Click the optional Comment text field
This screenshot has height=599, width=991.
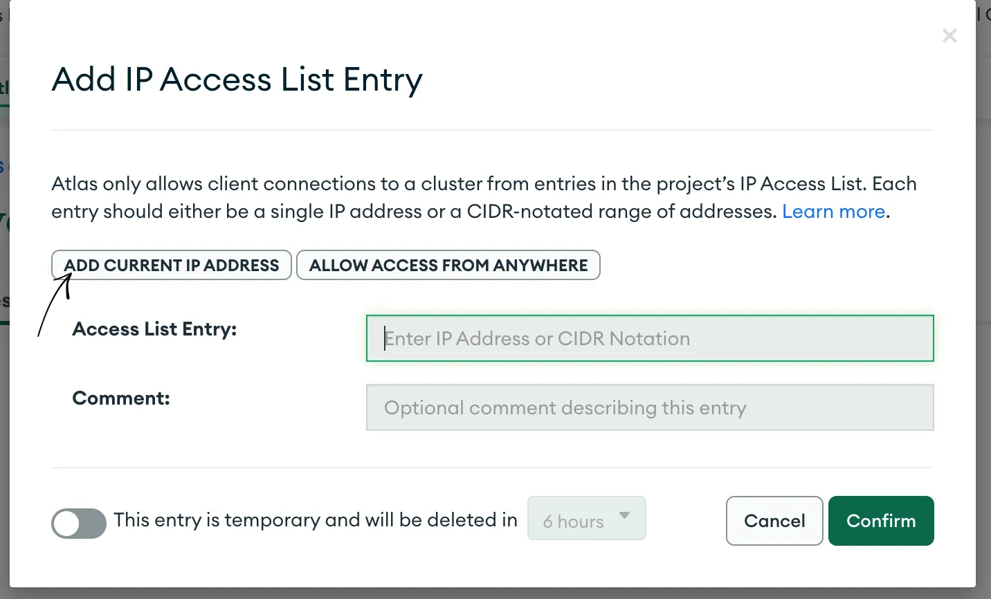(x=649, y=407)
